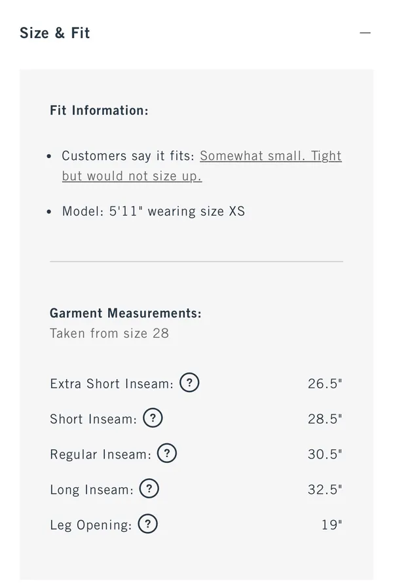Image resolution: width=393 pixels, height=583 pixels.
Task: Click the Fit Information heading
Action: coord(99,110)
